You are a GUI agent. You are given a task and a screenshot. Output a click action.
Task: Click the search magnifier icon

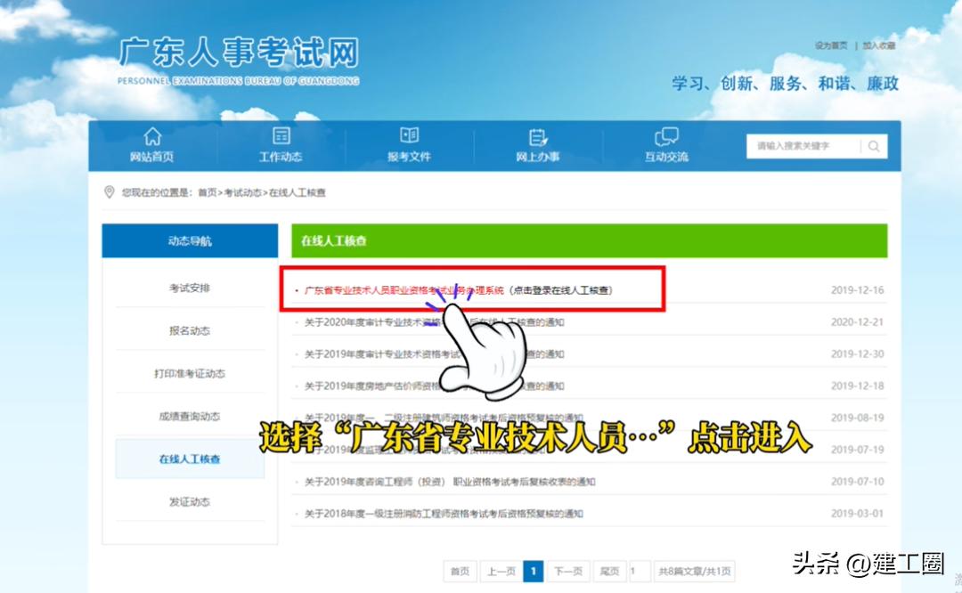tap(874, 146)
